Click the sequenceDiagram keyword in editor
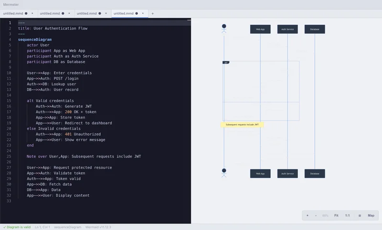The height and width of the screenshot is (230, 382). click(x=35, y=40)
